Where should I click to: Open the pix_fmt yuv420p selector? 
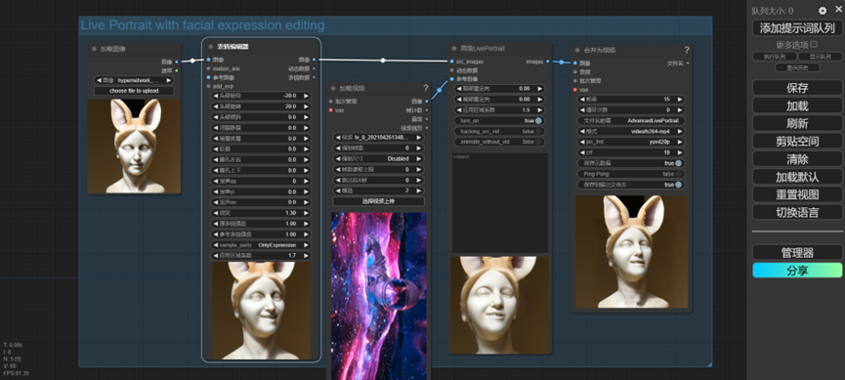click(630, 142)
